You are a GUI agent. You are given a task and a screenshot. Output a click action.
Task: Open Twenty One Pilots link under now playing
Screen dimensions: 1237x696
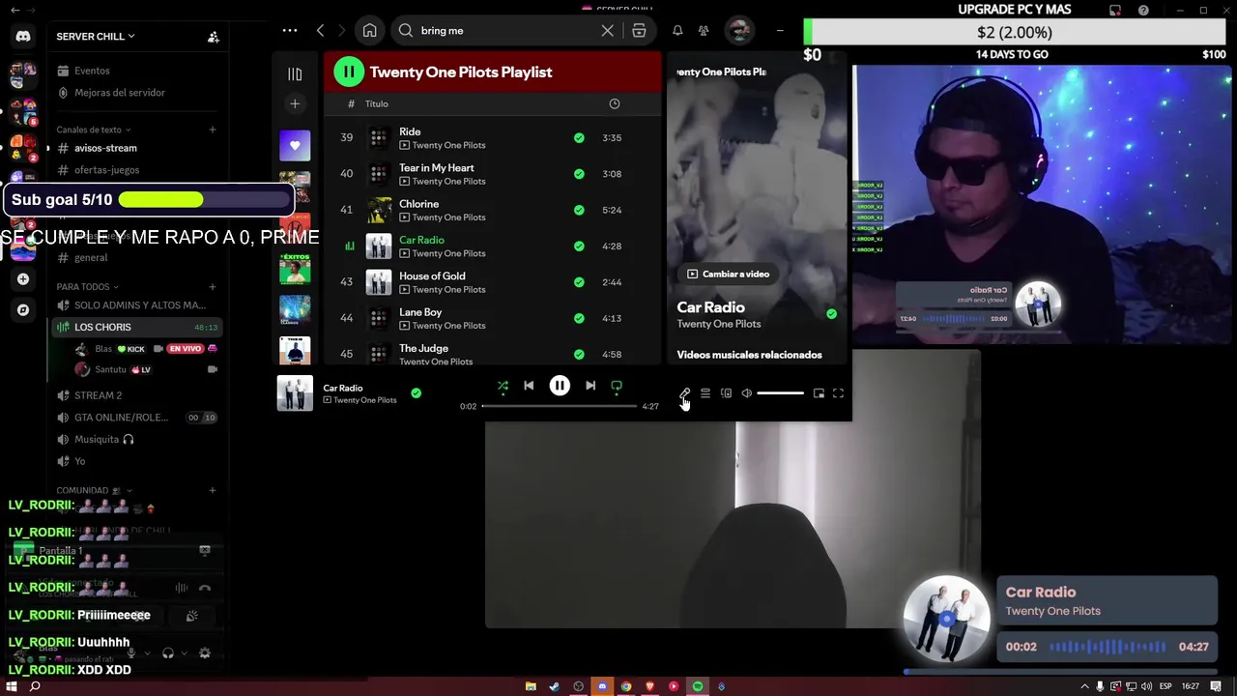(365, 400)
